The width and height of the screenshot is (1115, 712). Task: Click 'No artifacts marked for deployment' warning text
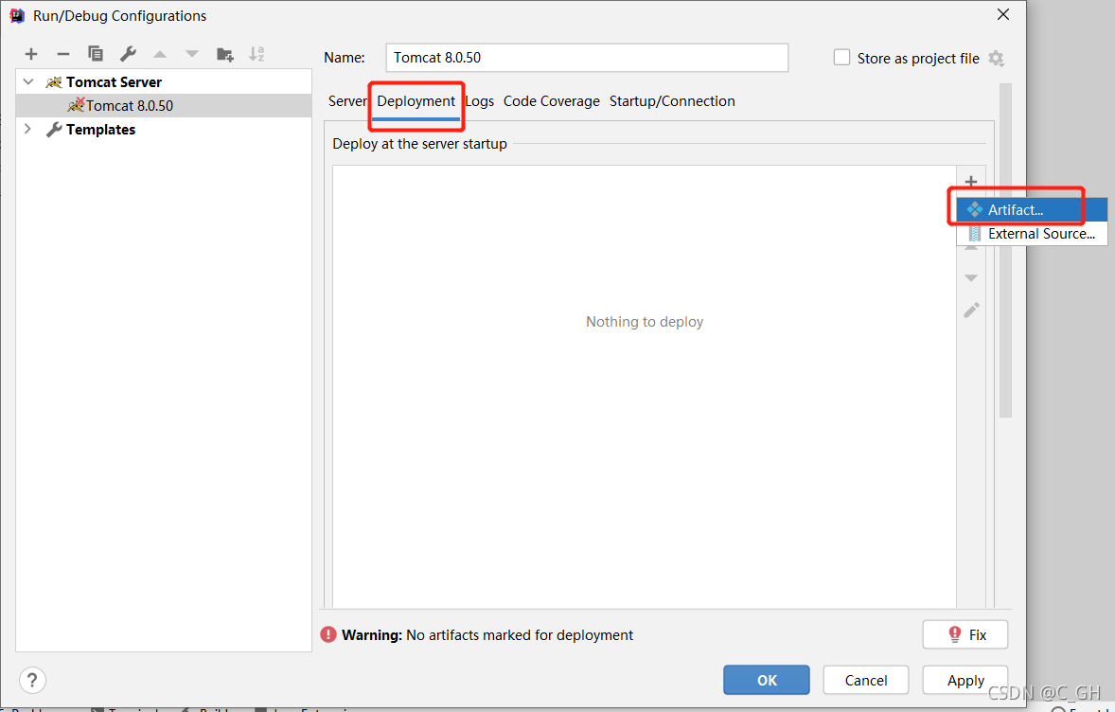(x=519, y=635)
